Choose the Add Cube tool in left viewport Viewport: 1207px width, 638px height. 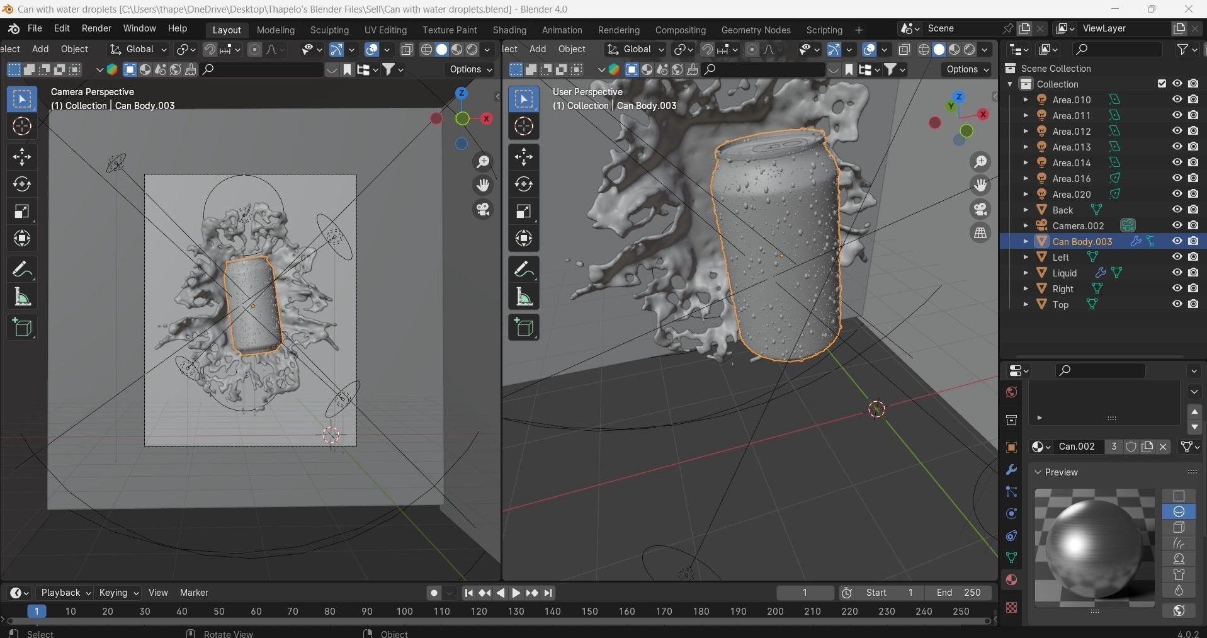pos(22,328)
